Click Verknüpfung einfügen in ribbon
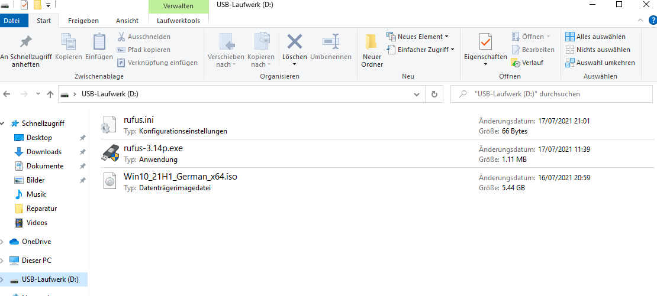This screenshot has width=657, height=296. coord(157,63)
